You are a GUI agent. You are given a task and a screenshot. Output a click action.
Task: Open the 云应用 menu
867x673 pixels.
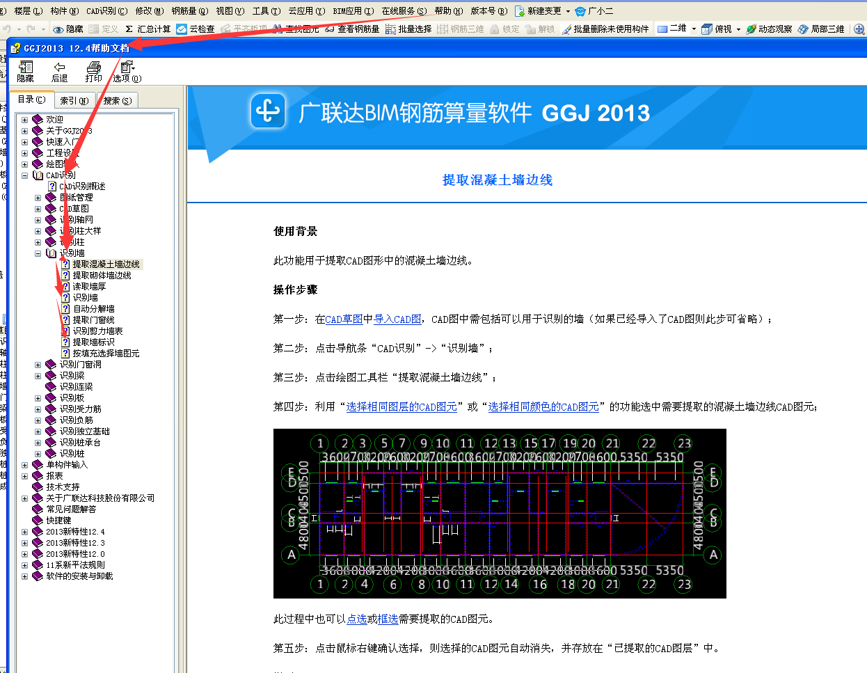point(306,11)
